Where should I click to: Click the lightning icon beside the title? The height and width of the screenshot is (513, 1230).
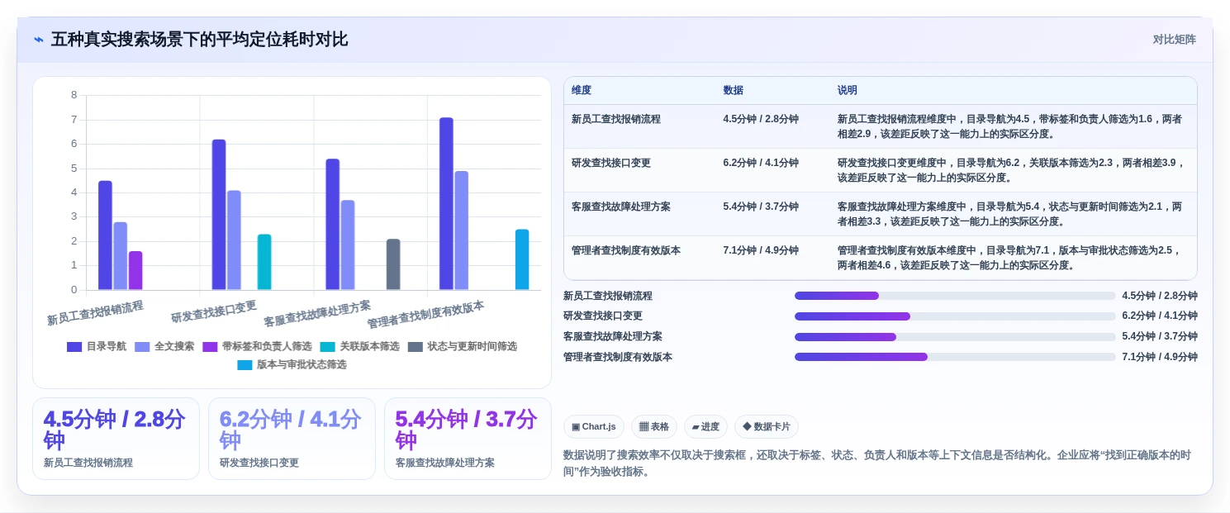[x=39, y=40]
